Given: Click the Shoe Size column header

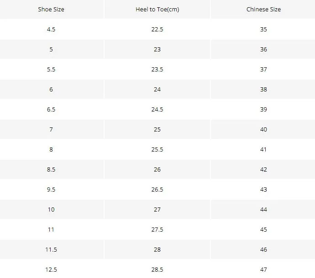Looking at the screenshot, I should click(x=51, y=9).
